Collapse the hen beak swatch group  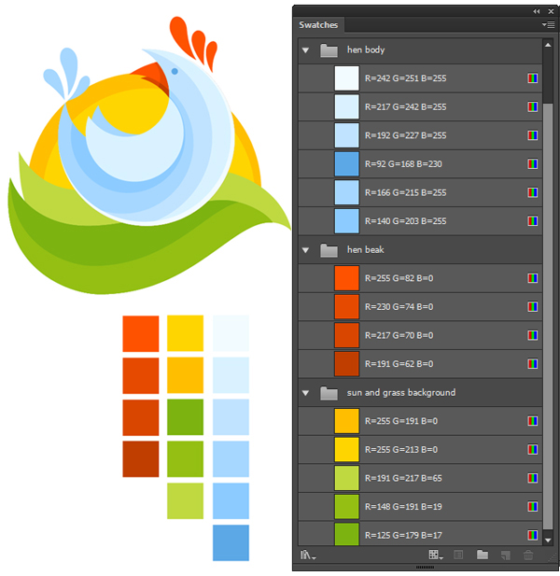(305, 250)
